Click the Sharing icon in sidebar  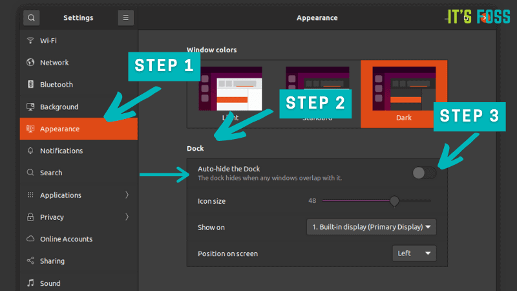(x=30, y=261)
